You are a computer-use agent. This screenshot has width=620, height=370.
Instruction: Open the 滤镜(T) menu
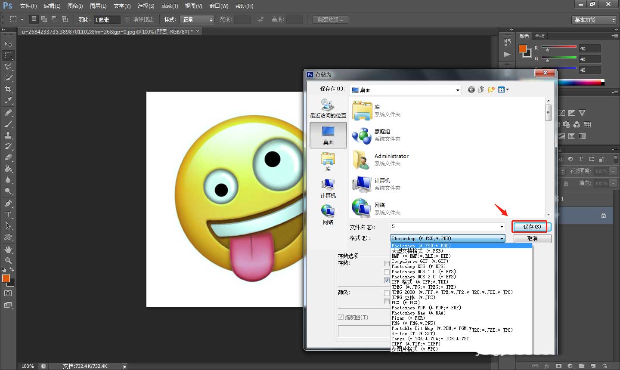[169, 6]
